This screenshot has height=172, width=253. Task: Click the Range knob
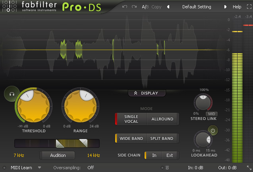(x=80, y=106)
